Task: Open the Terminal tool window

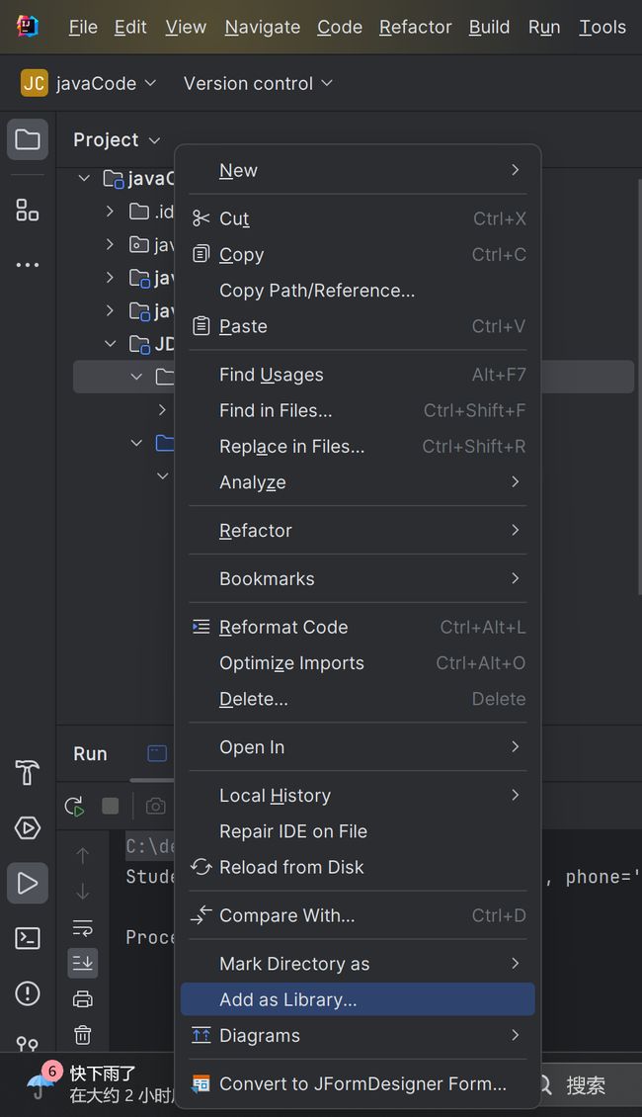Action: click(28, 938)
